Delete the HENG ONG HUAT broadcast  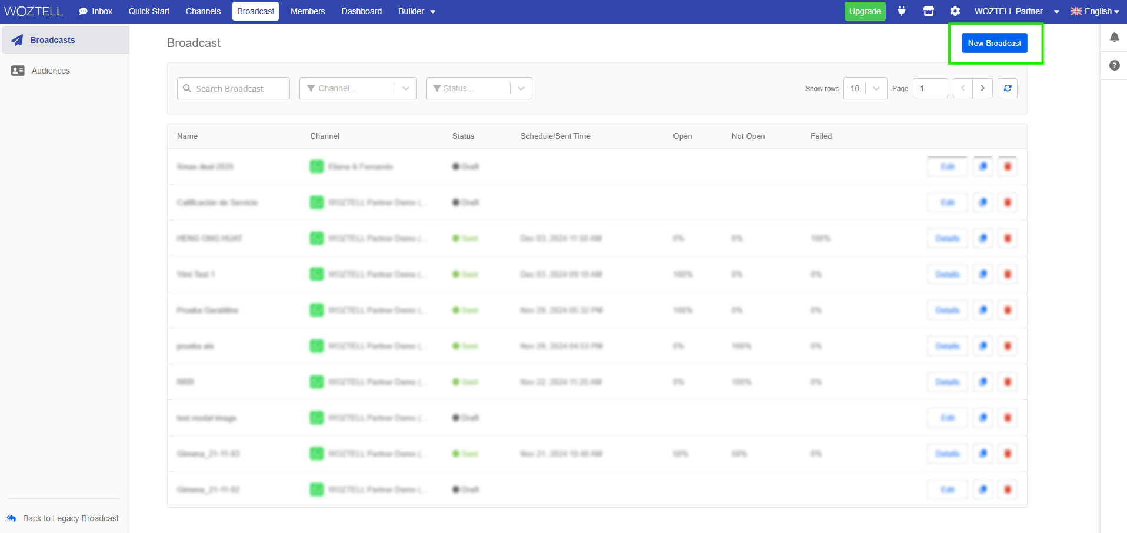click(1008, 238)
